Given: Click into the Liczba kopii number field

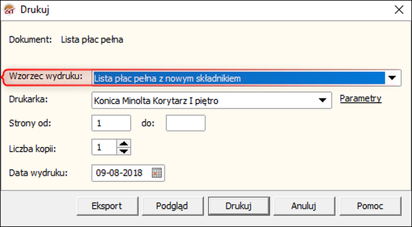Looking at the screenshot, I should pyautogui.click(x=104, y=147).
